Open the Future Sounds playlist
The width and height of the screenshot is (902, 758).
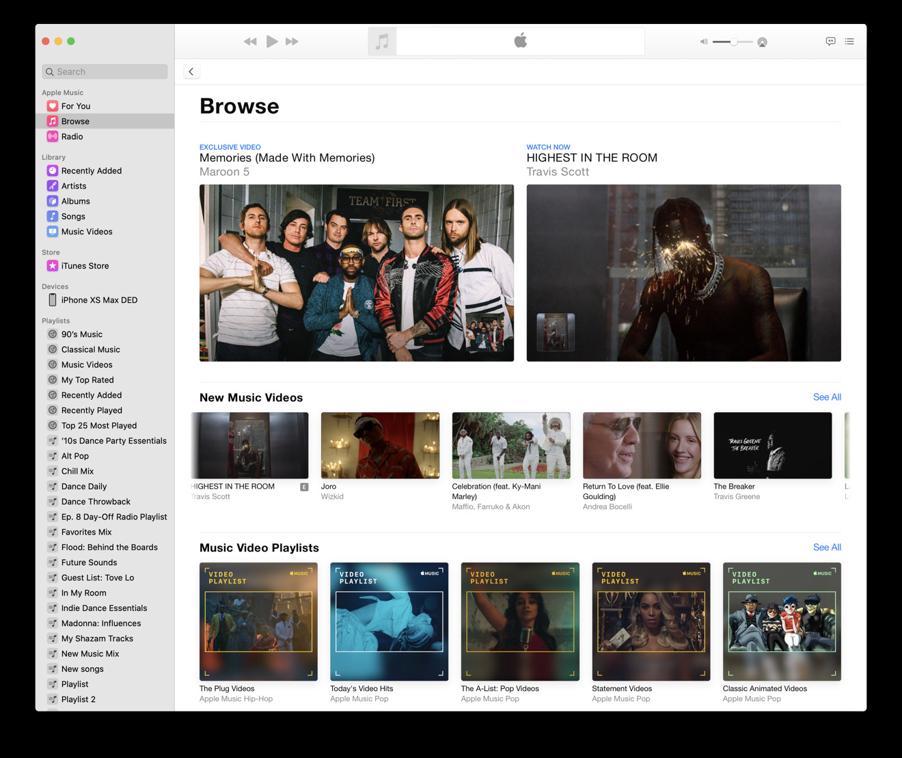[x=105, y=563]
